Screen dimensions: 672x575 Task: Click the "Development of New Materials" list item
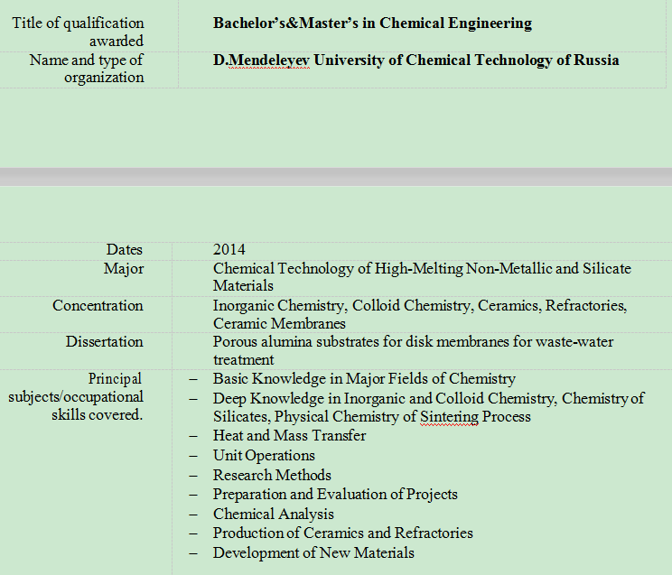pos(313,552)
